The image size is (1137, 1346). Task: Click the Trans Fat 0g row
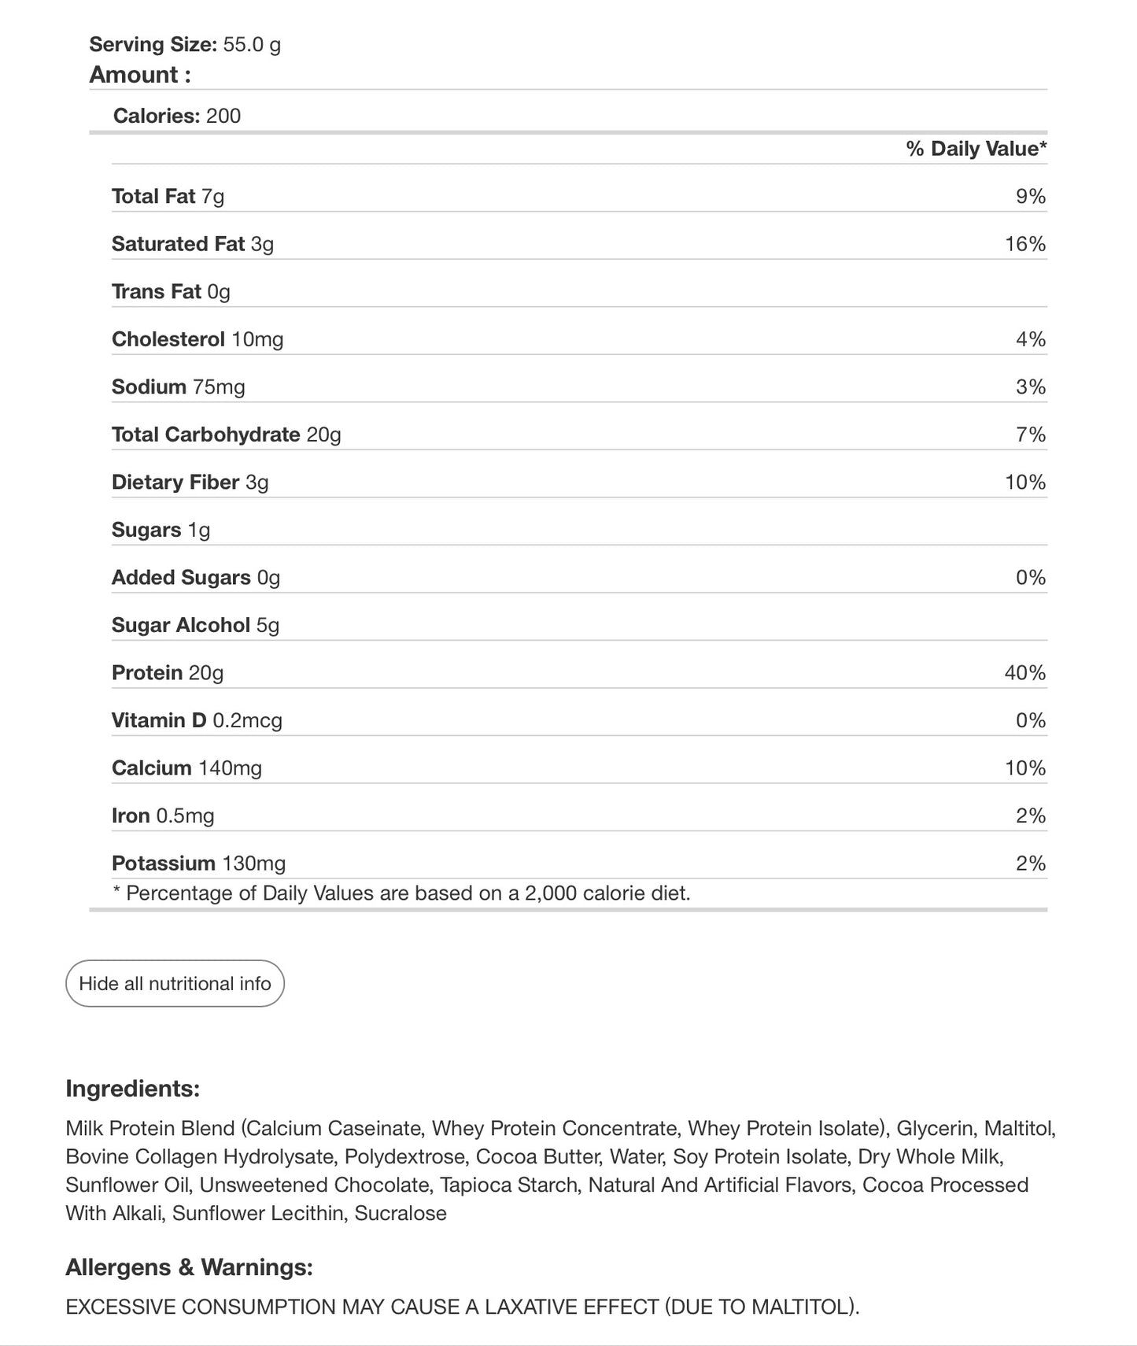pyautogui.click(x=579, y=291)
